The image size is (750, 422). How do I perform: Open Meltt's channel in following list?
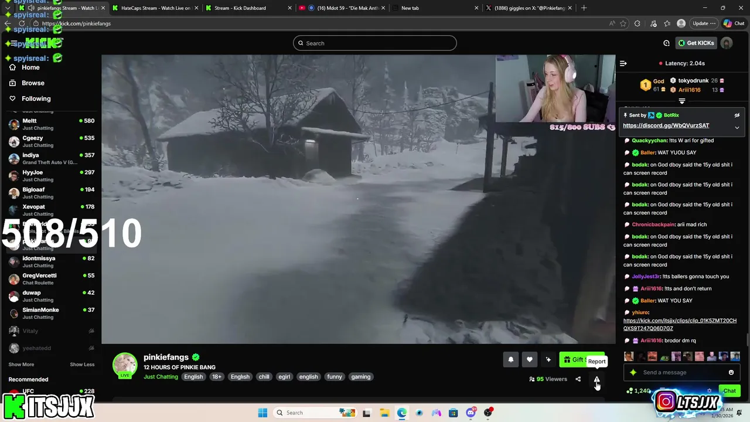pyautogui.click(x=51, y=124)
